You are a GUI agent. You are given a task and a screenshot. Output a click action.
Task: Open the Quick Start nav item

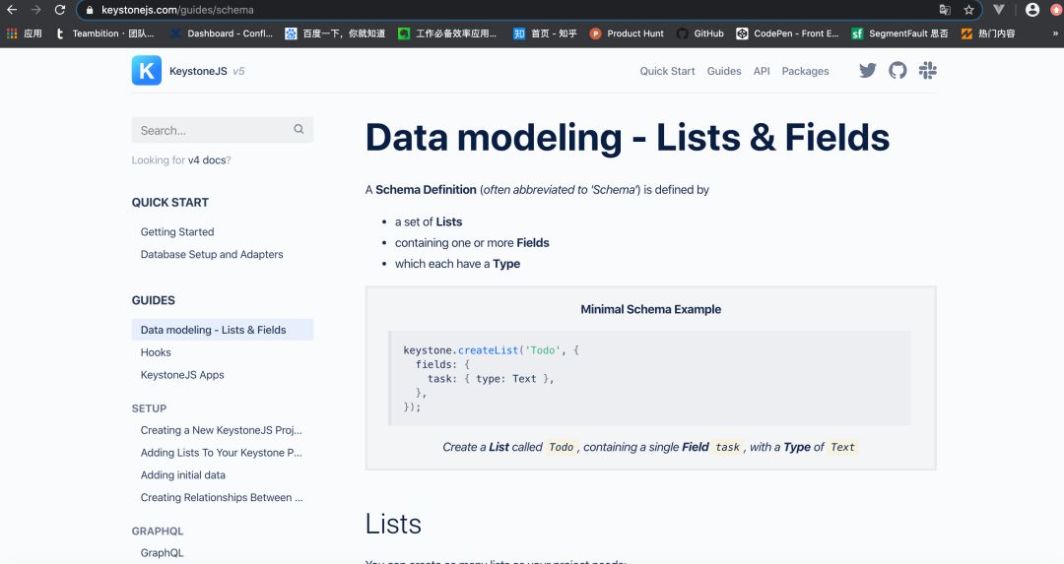[x=667, y=71]
